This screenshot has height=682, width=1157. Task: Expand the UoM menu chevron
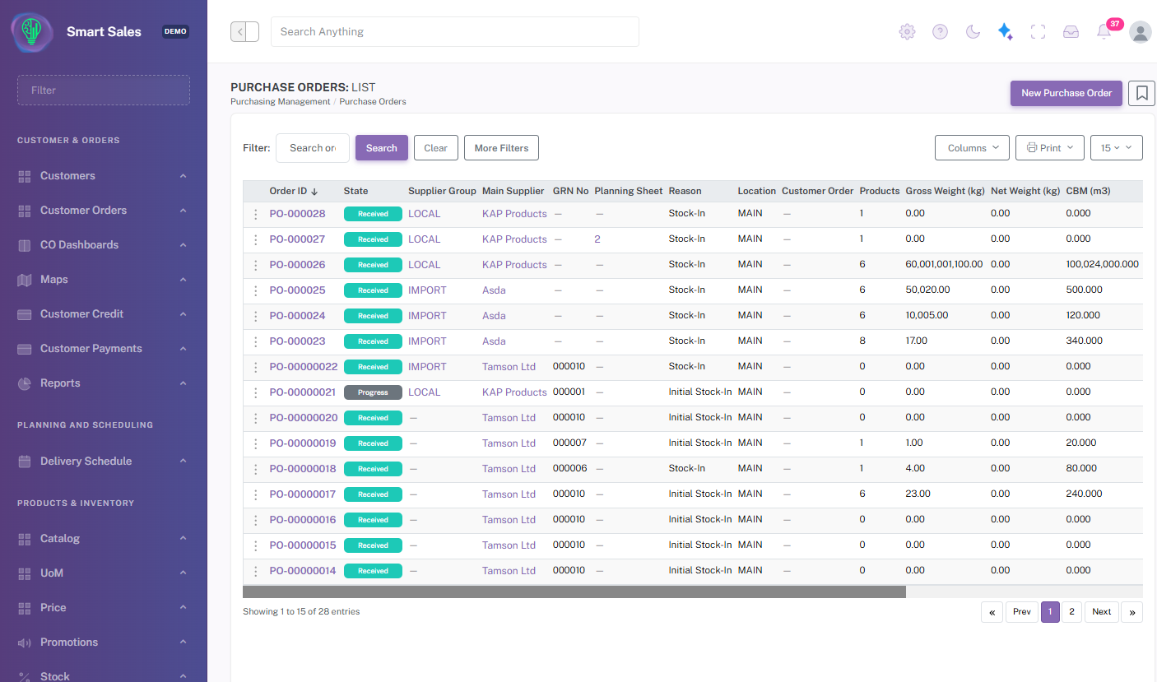pyautogui.click(x=183, y=573)
